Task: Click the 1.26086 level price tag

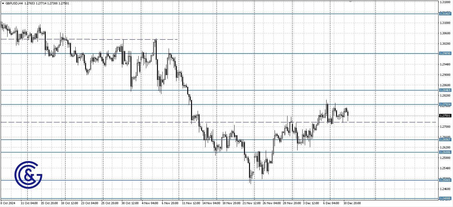Action: [445, 152]
